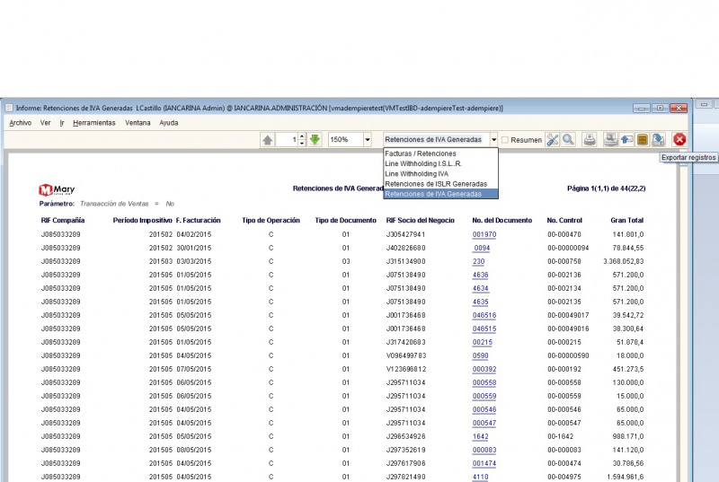Screen dimensions: 719x482
Task: Open document link 0094
Action: pyautogui.click(x=482, y=248)
